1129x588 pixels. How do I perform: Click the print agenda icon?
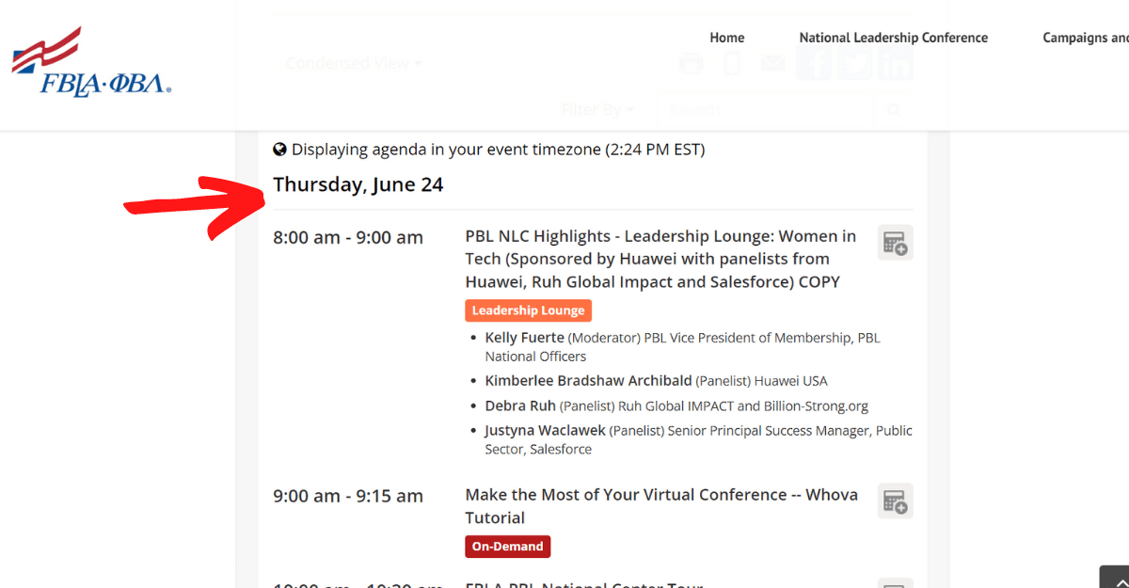tap(691, 63)
